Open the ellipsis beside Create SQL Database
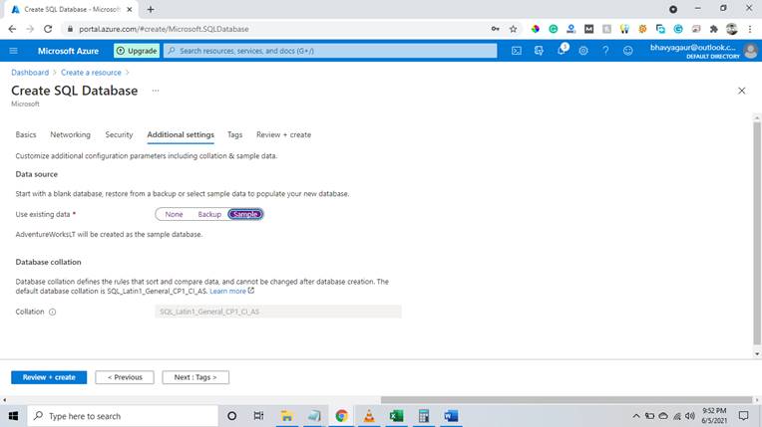The image size is (762, 427). [x=156, y=91]
